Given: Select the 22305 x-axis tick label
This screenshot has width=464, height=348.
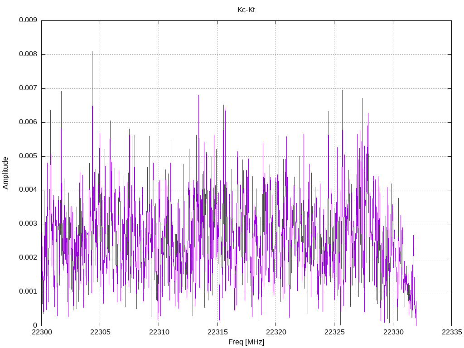Looking at the screenshot, I should [x=100, y=332].
